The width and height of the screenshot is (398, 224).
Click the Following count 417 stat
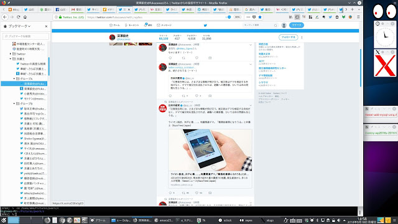(177, 37)
